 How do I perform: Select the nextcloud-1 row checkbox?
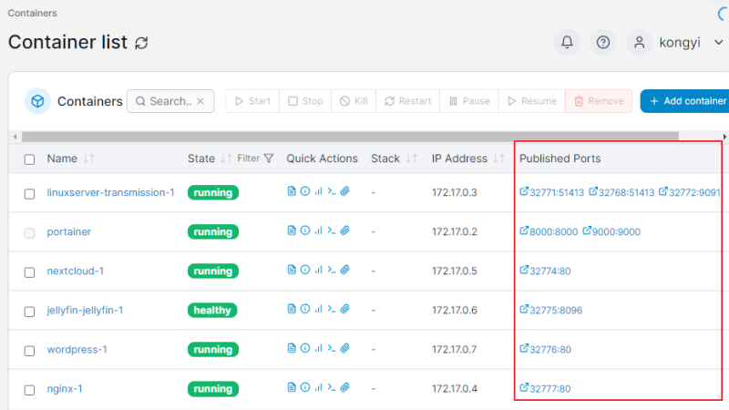(x=29, y=272)
